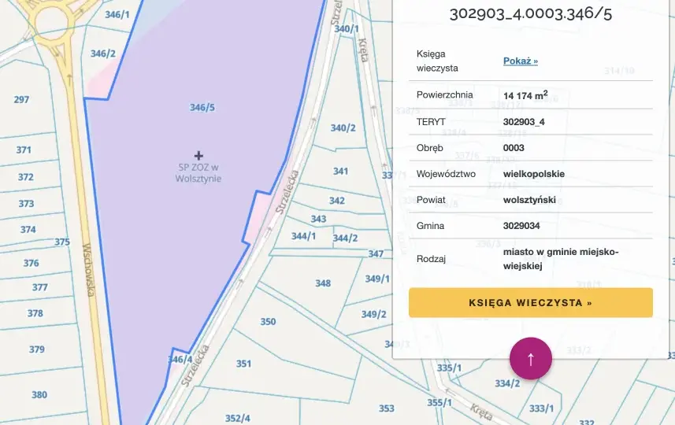675x425 pixels.
Task: Click parcel 353 label
Action: click(x=387, y=408)
